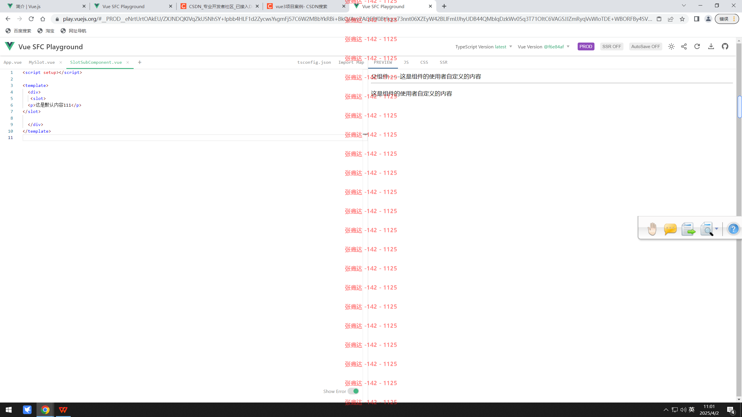Click the browser share page icon
This screenshot has width=742, height=417.
670,19
